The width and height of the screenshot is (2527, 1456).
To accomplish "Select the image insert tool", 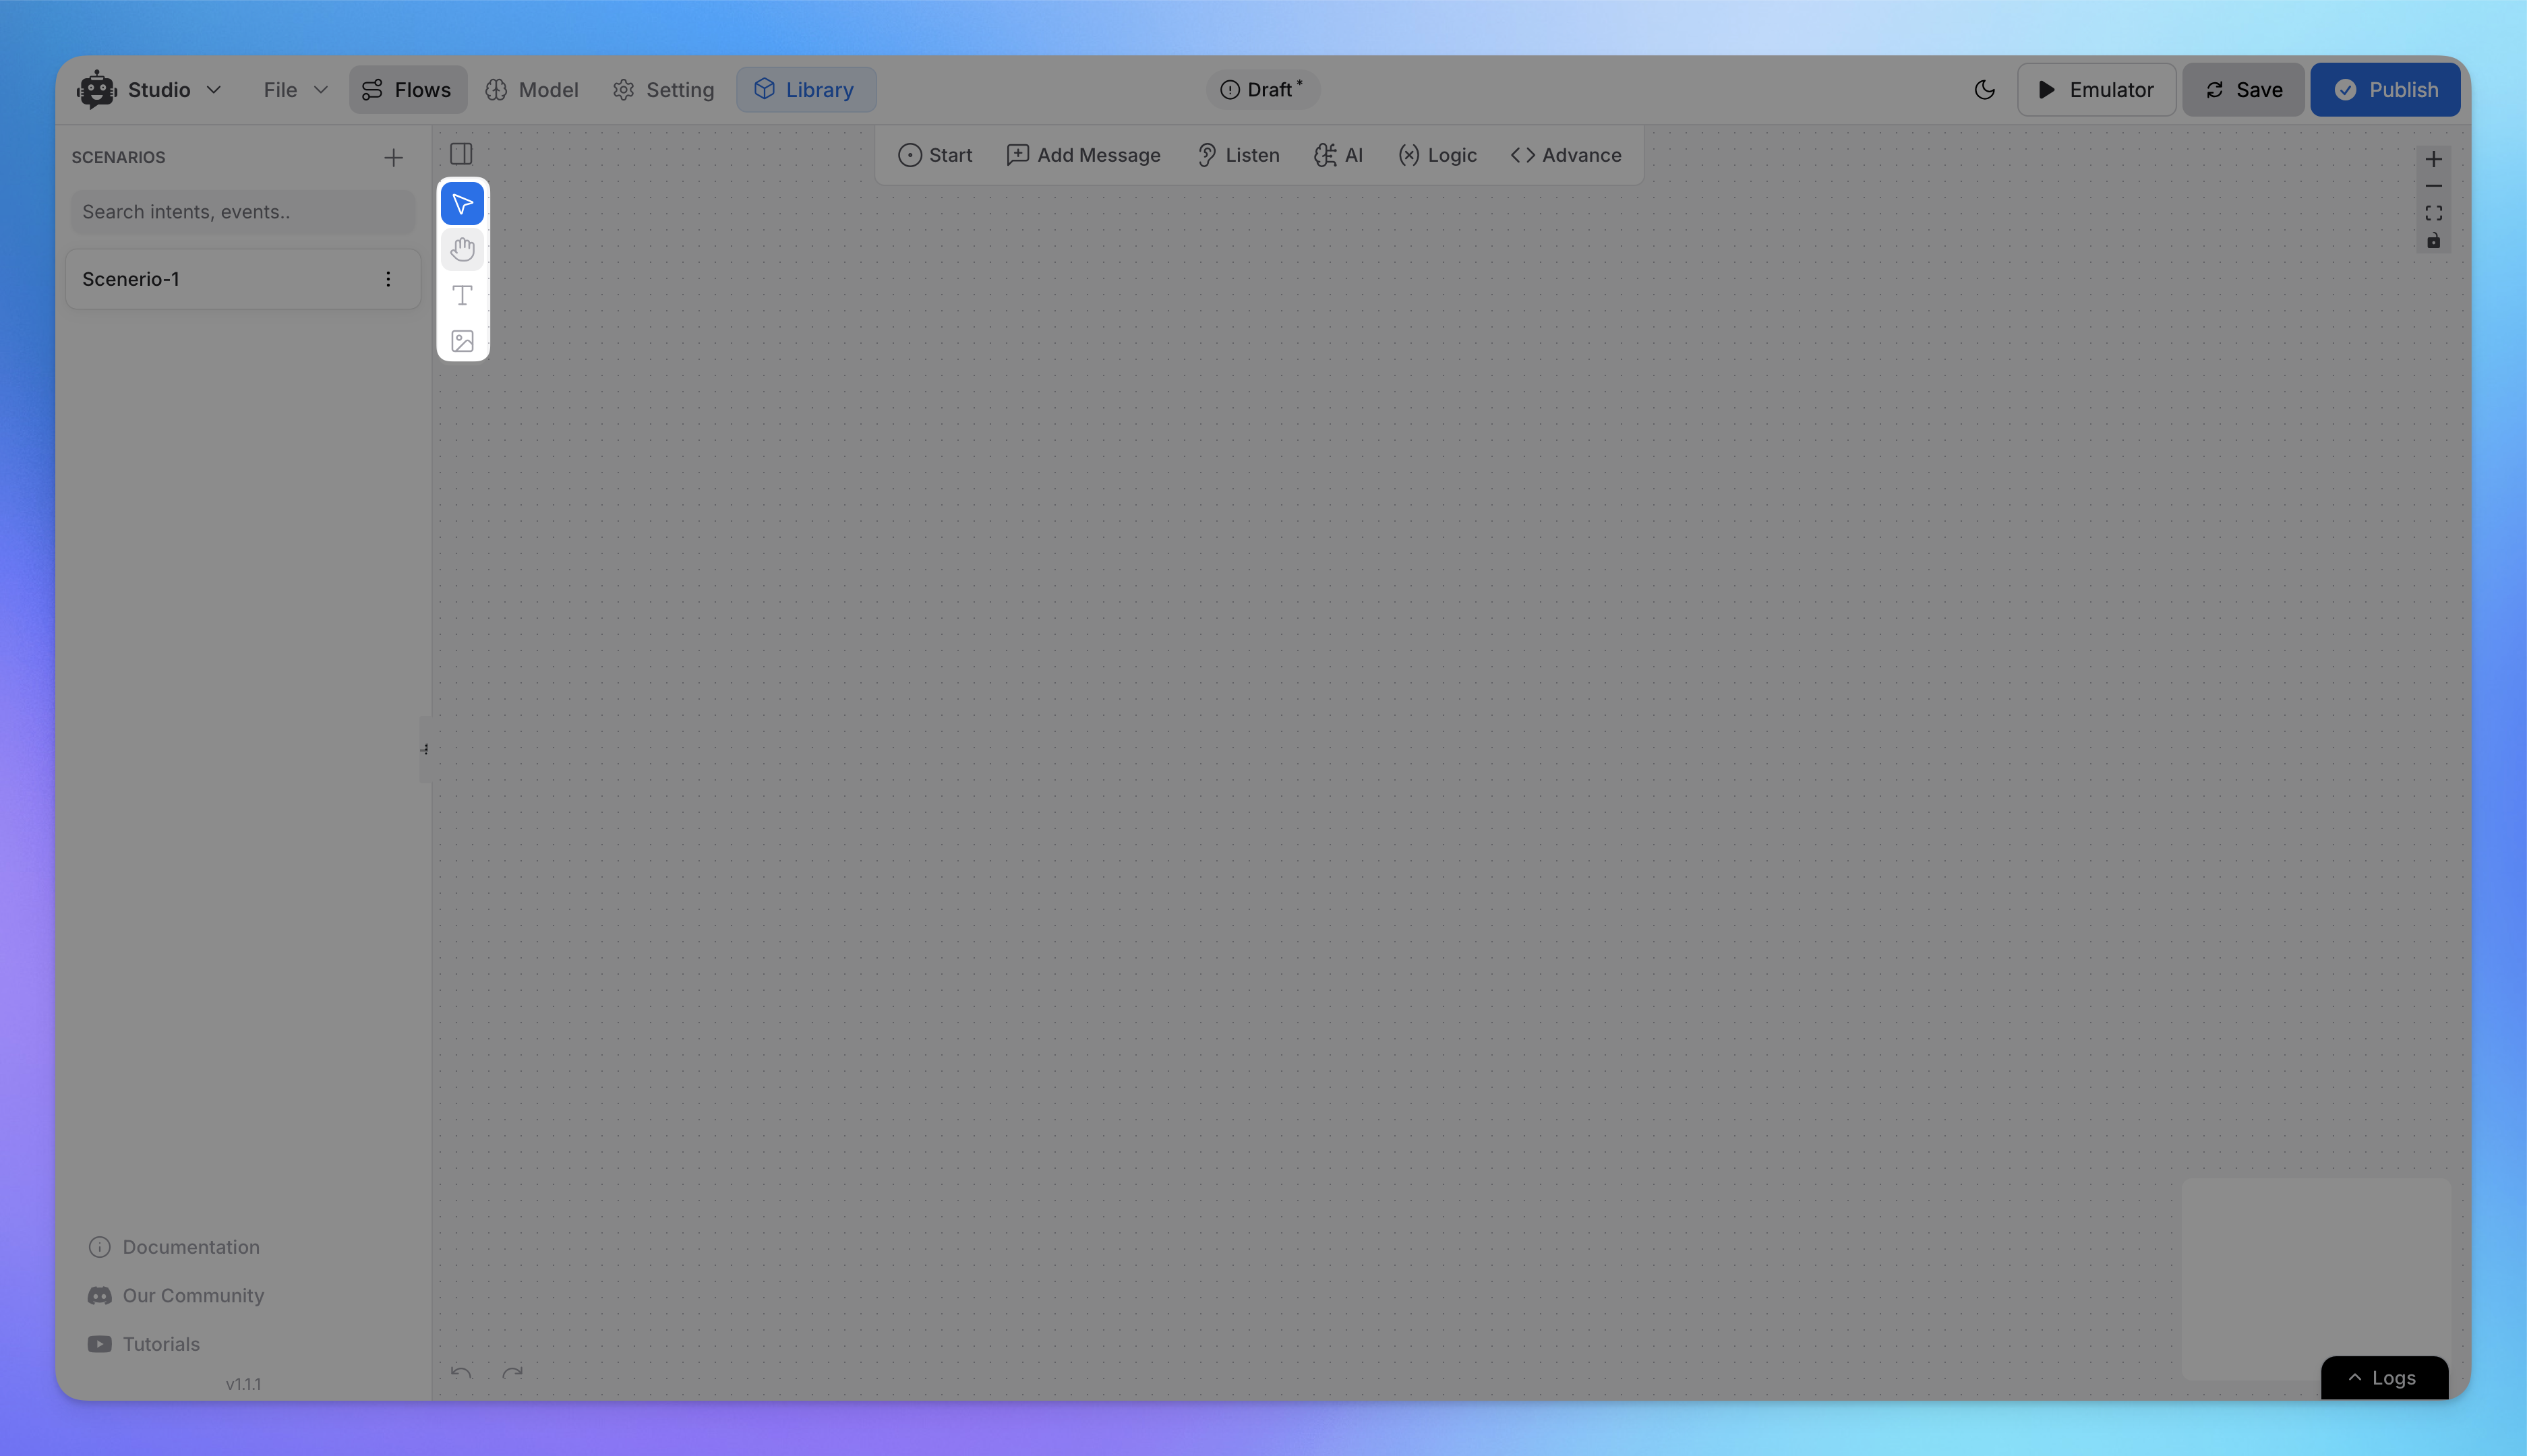I will tap(462, 342).
